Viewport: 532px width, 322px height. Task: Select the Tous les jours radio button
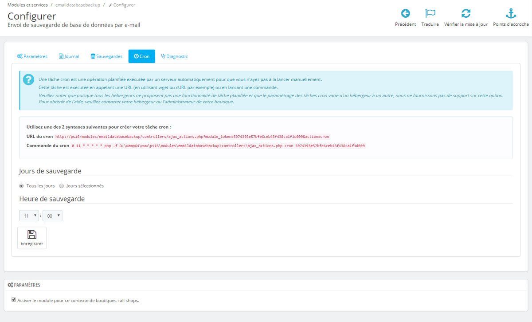point(21,185)
